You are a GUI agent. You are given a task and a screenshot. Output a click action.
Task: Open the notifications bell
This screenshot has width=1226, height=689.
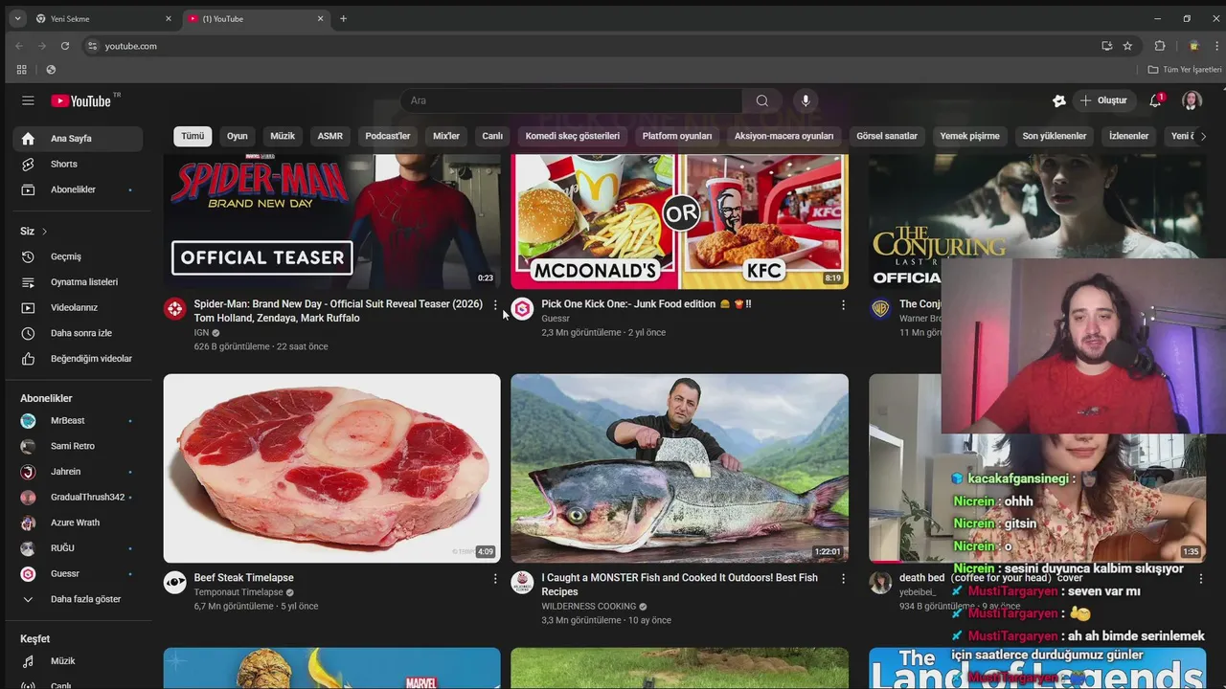click(1155, 100)
